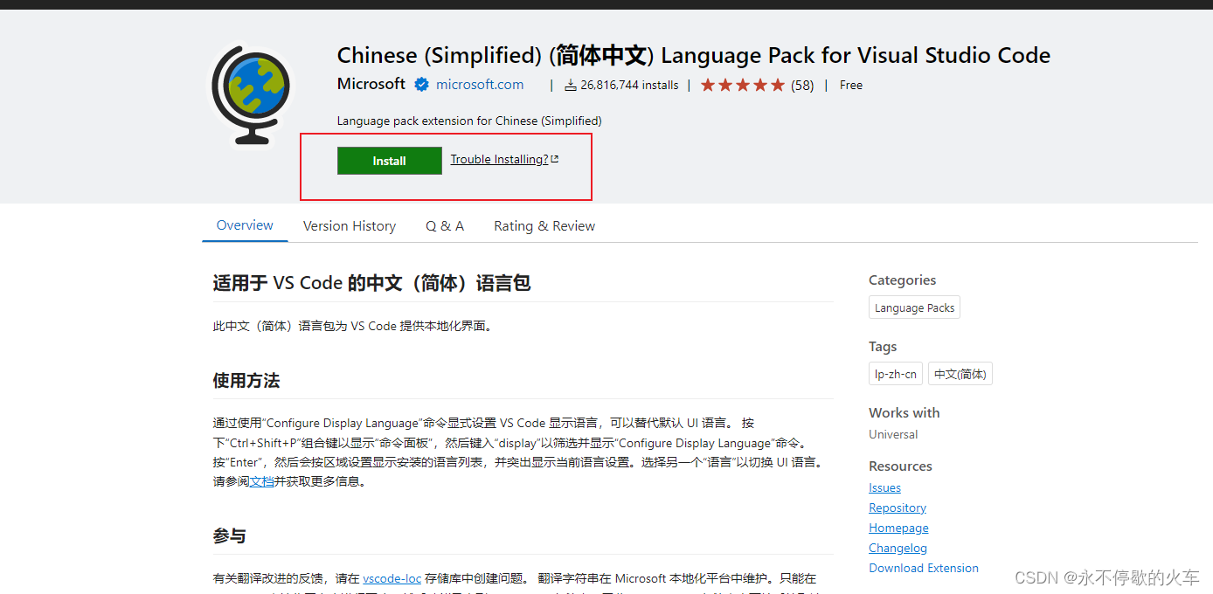Click the green Install button

point(390,161)
